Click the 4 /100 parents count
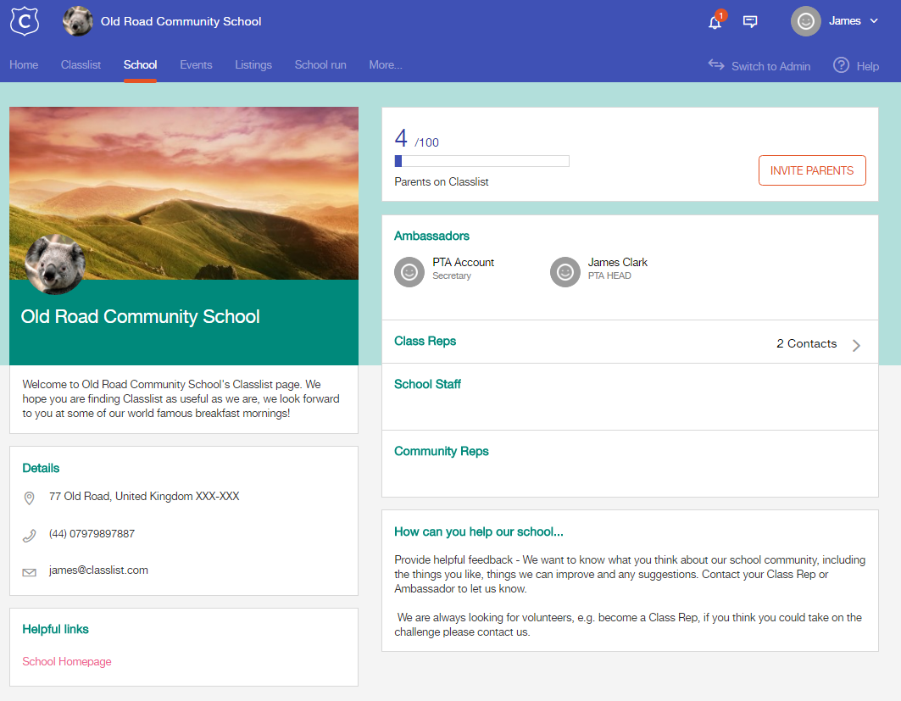 point(417,138)
